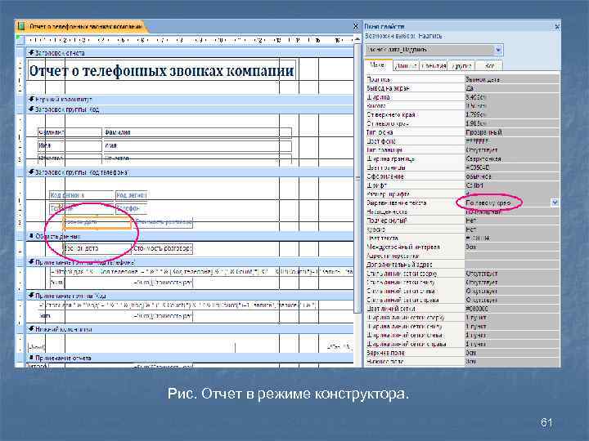Edit the От верхнего края property value
This screenshot has height=441, width=589.
coord(512,115)
